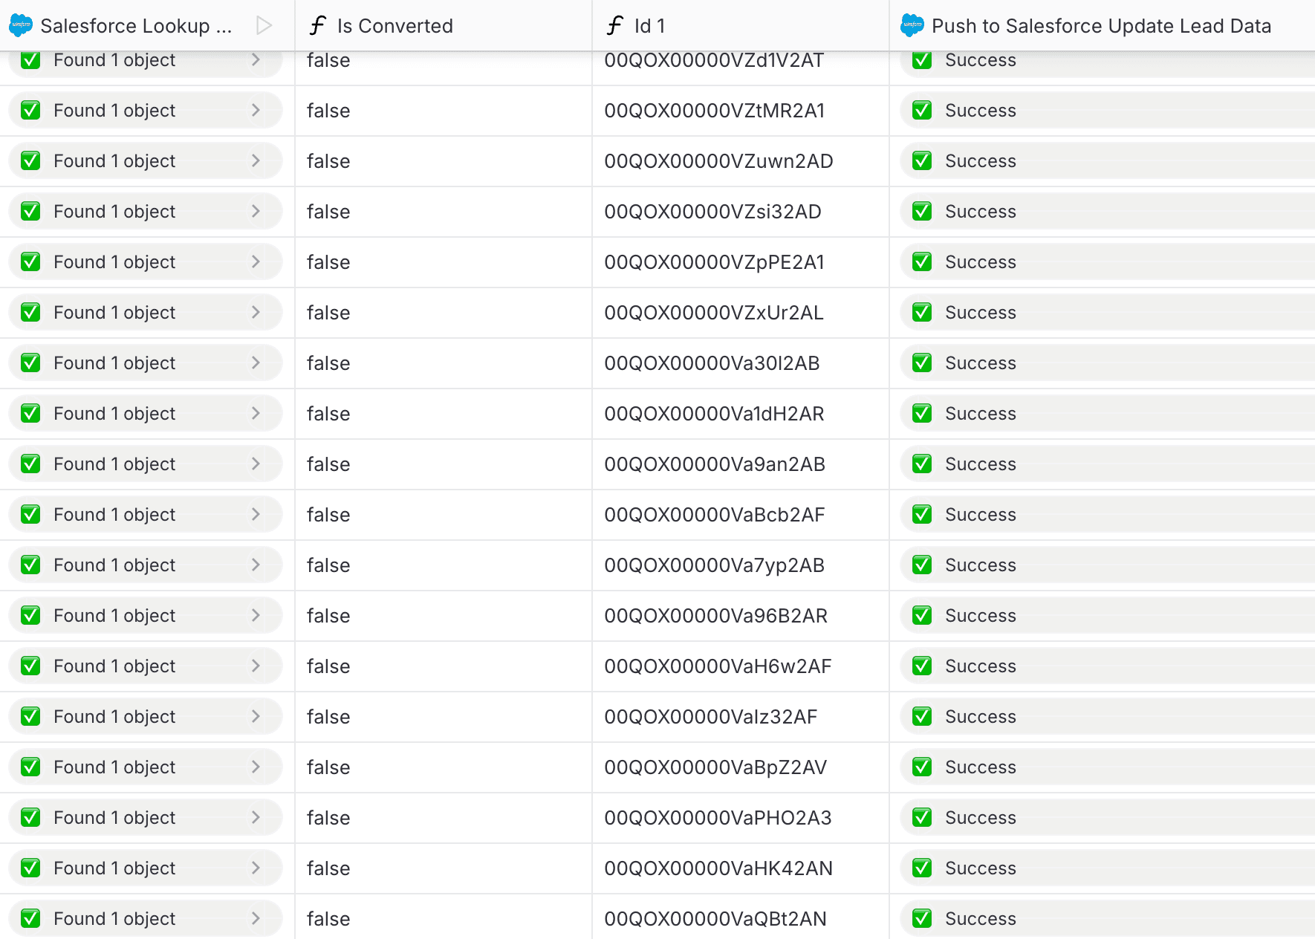
Task: Select Id cell 00QOX00000VZtMR2A1
Action: point(741,111)
